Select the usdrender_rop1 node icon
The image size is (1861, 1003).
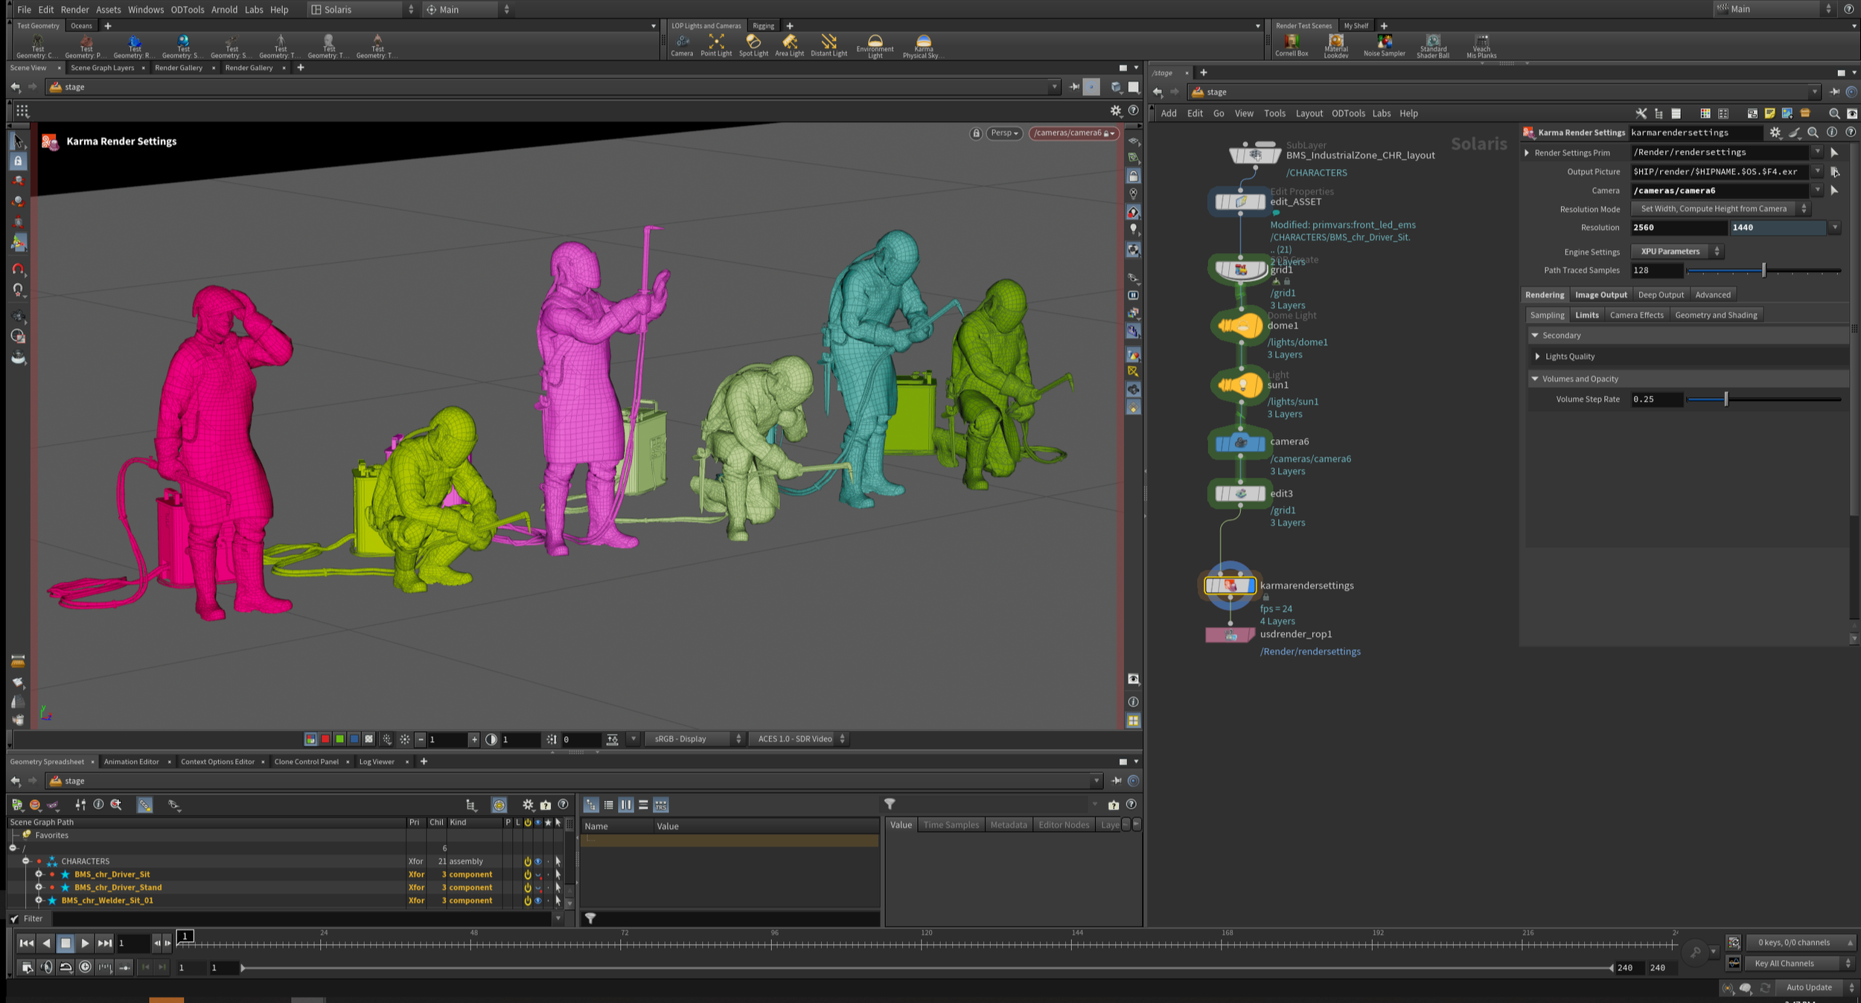pos(1230,635)
